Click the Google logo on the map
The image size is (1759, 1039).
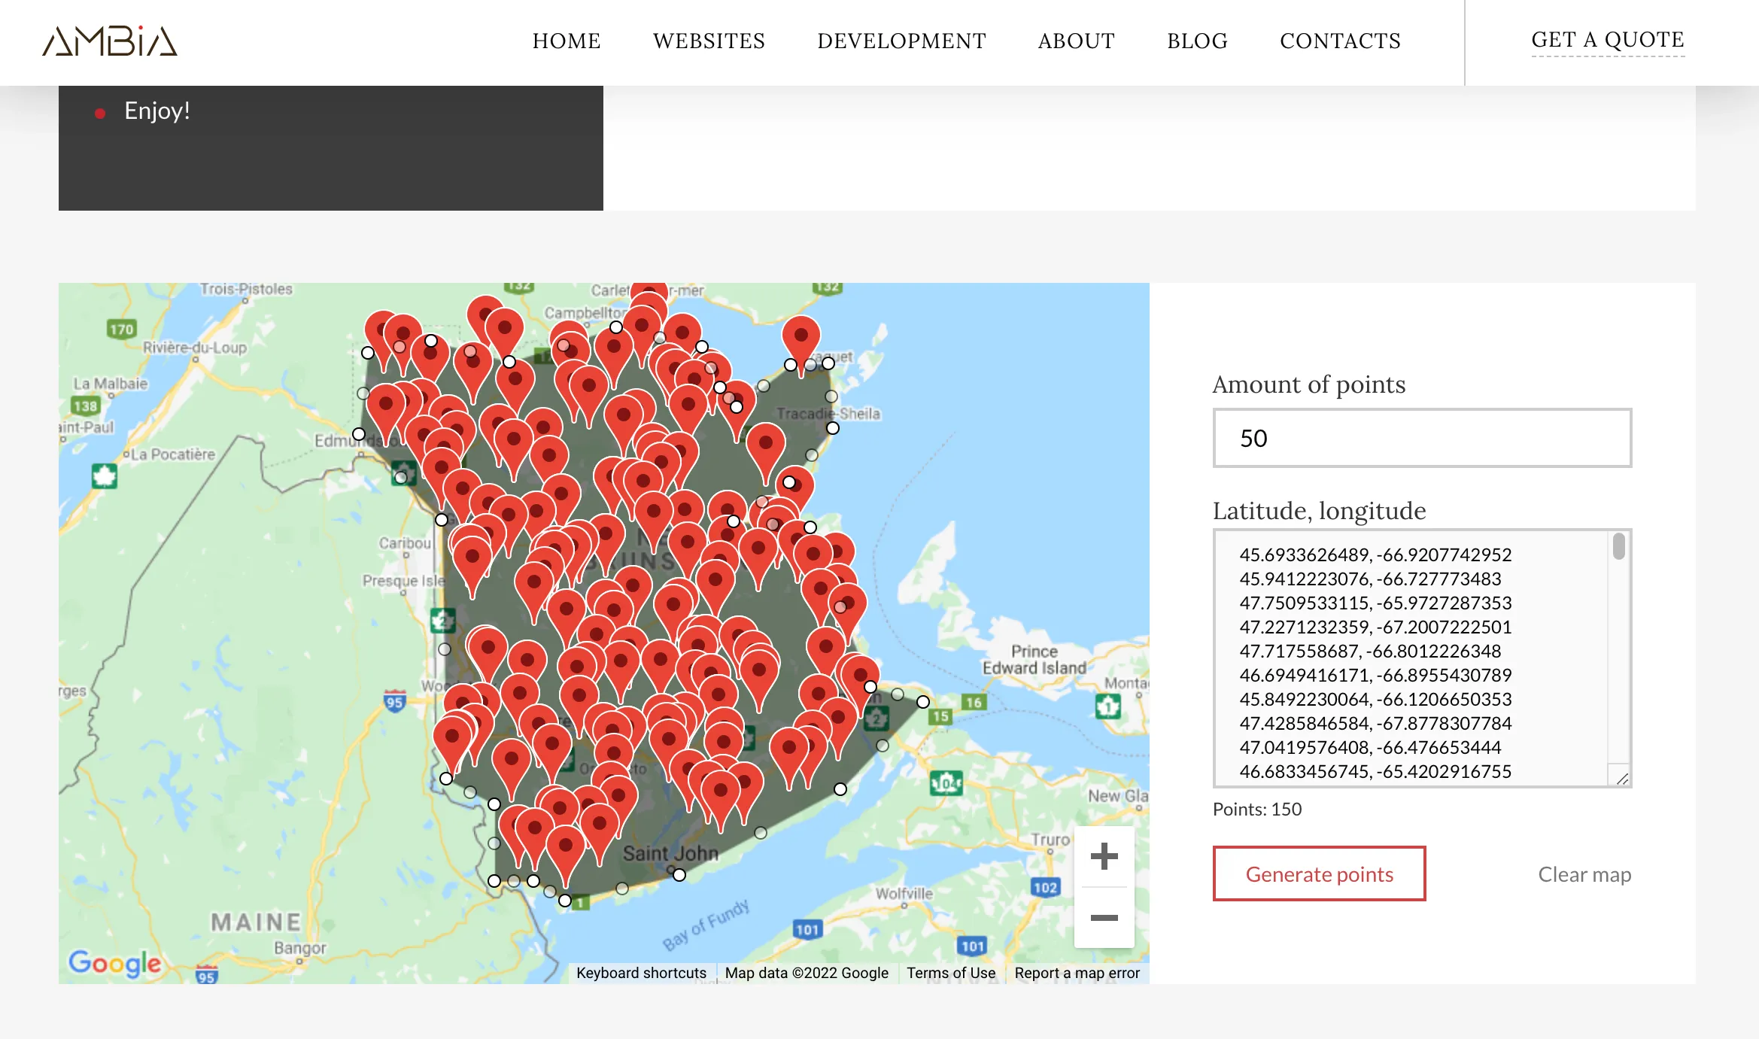(x=114, y=962)
